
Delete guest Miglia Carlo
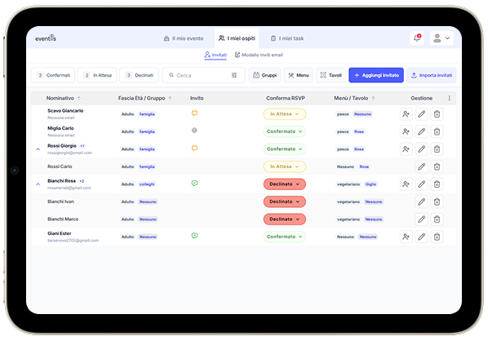click(437, 131)
